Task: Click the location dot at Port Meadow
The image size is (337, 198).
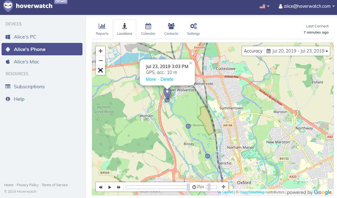Action: (x=188, y=126)
